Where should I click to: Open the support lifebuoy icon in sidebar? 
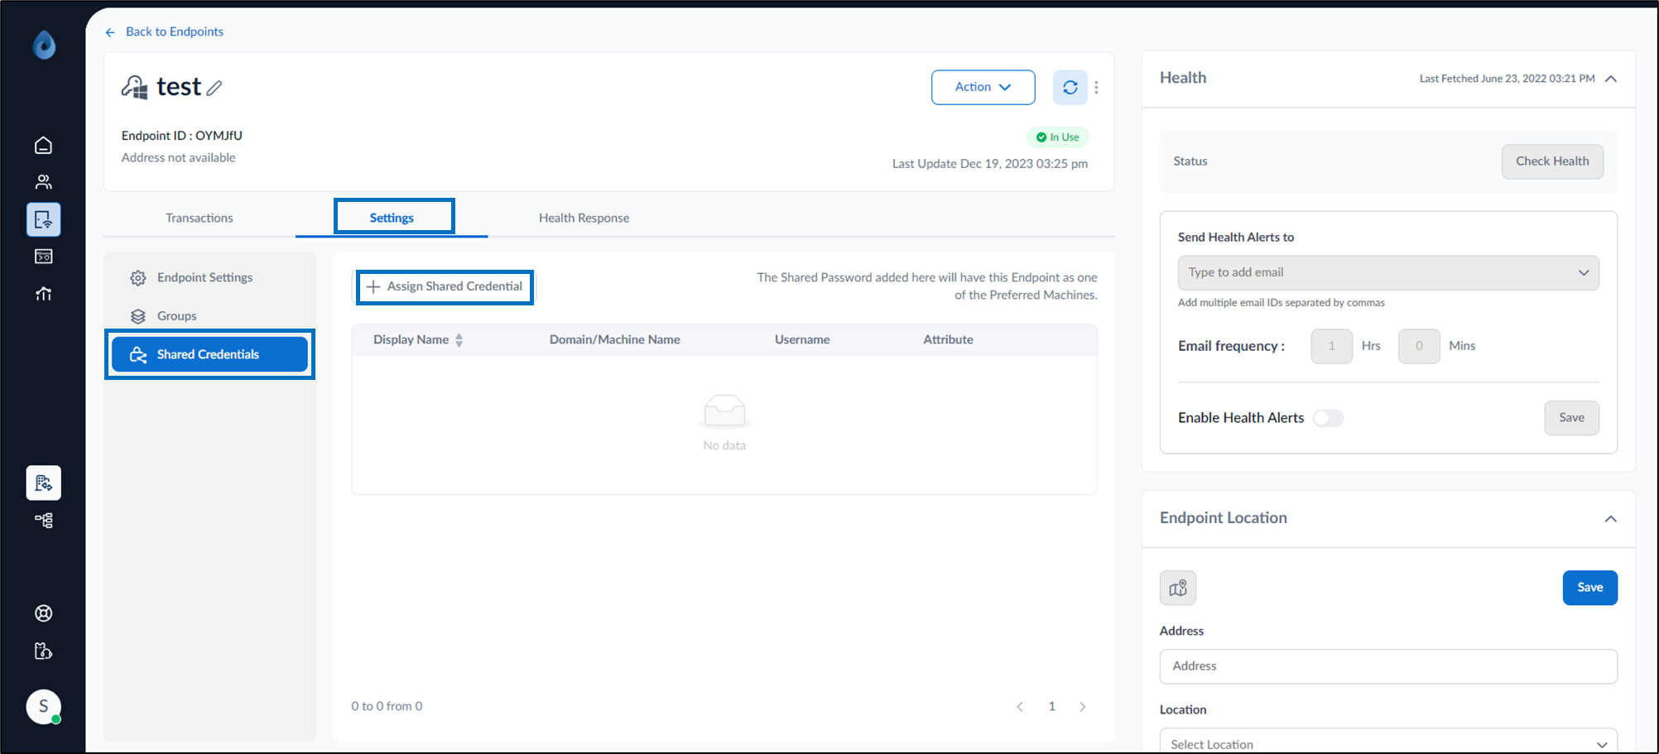(x=43, y=613)
